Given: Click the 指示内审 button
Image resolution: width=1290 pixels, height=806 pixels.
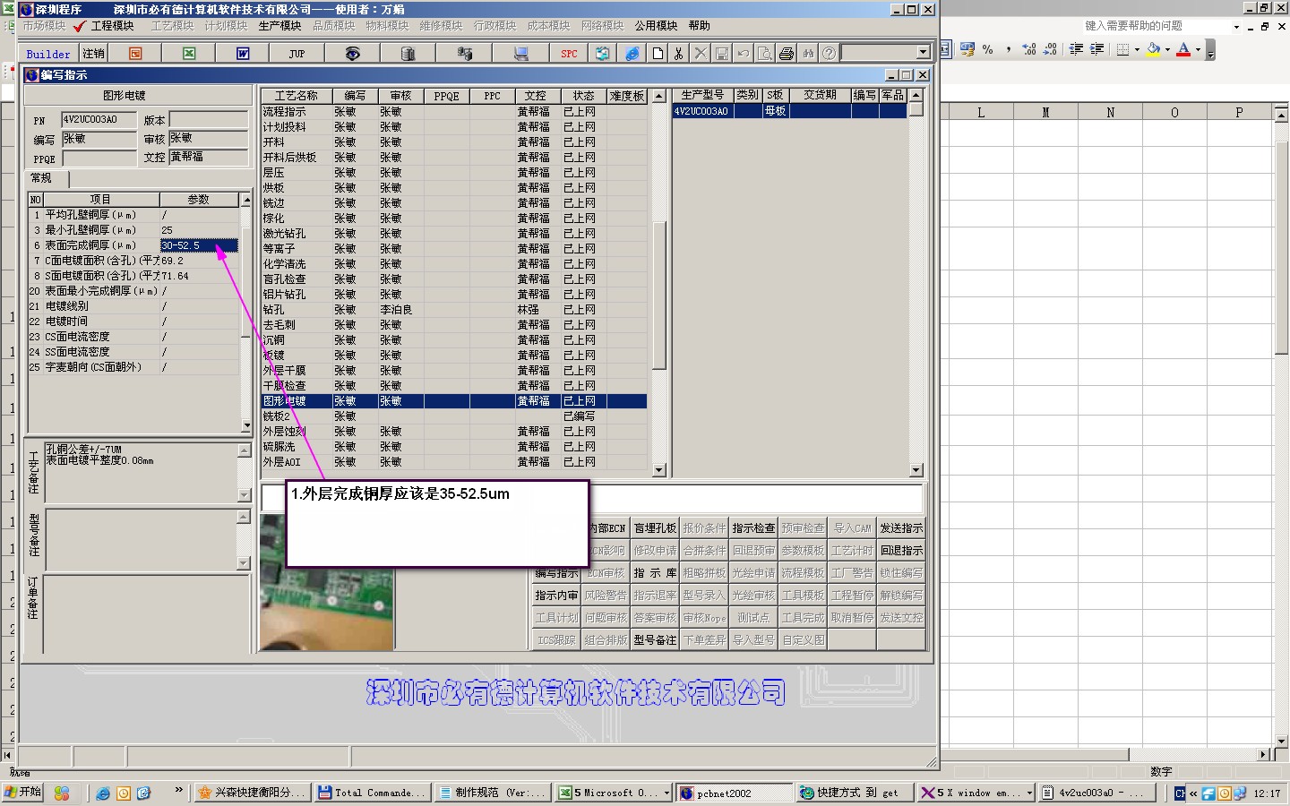Looking at the screenshot, I should point(556,596).
